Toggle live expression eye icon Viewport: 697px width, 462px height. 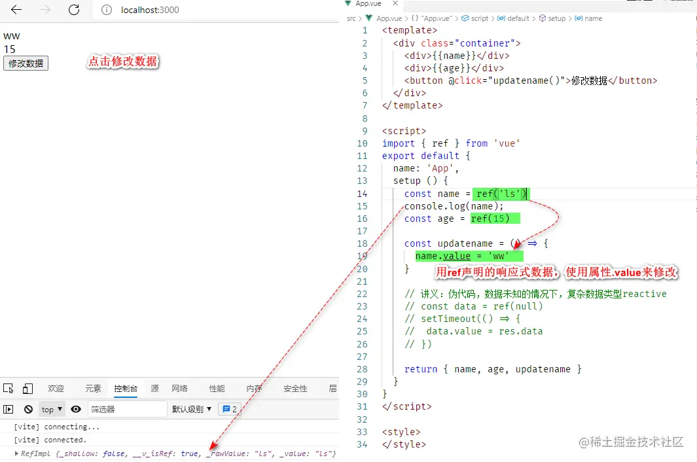[x=76, y=409]
